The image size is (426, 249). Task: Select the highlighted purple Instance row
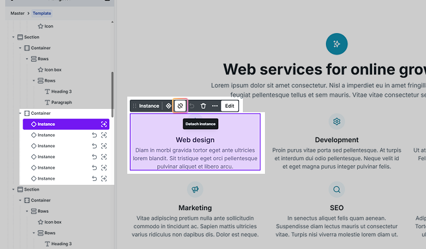(66, 124)
